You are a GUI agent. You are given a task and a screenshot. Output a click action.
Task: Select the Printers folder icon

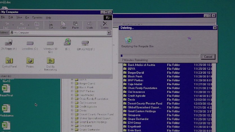[x=30, y=61]
